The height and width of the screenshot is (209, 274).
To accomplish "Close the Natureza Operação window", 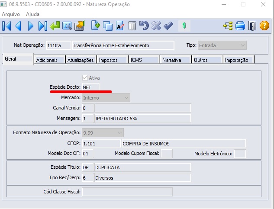I will (263, 4).
